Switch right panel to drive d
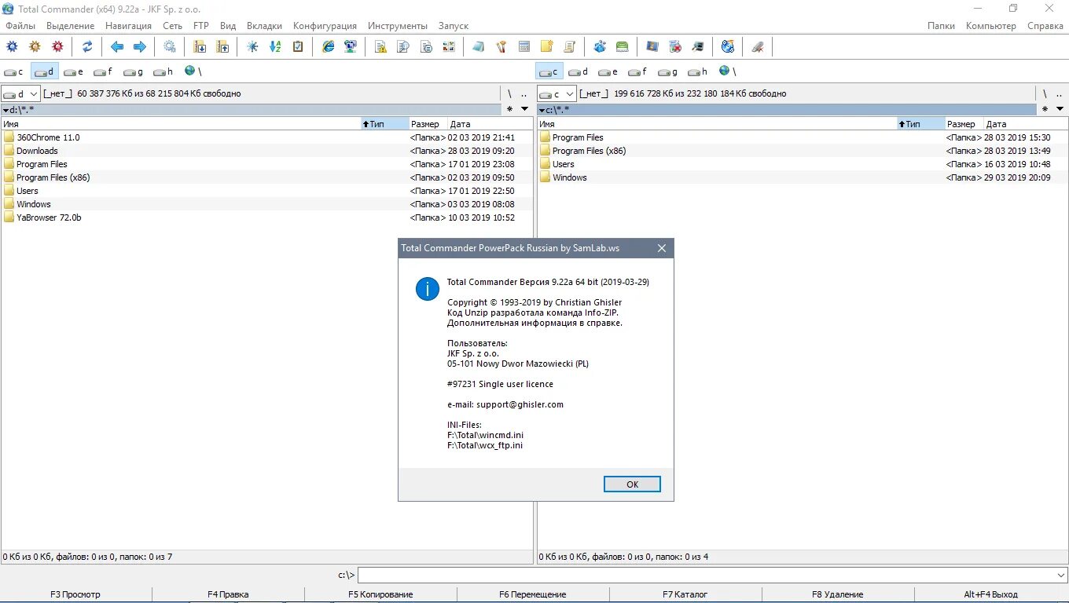The height and width of the screenshot is (603, 1069). tap(578, 71)
